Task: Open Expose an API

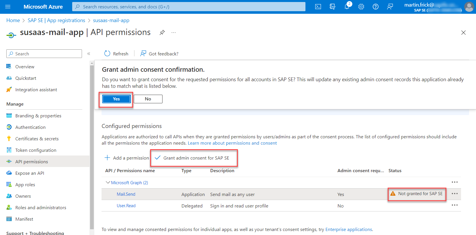Action: click(x=30, y=173)
